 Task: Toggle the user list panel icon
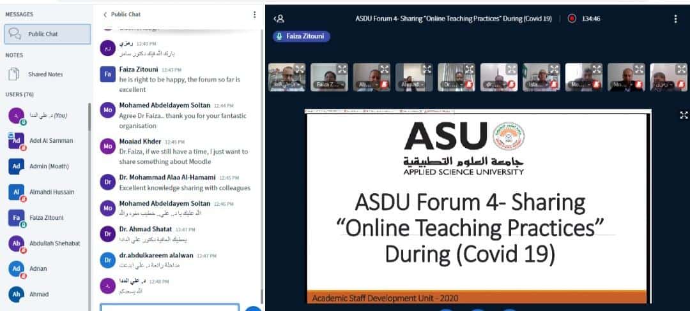[279, 19]
